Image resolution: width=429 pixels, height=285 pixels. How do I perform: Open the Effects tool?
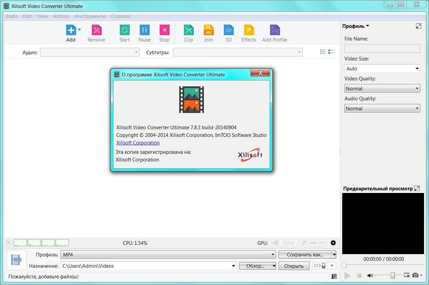[249, 30]
